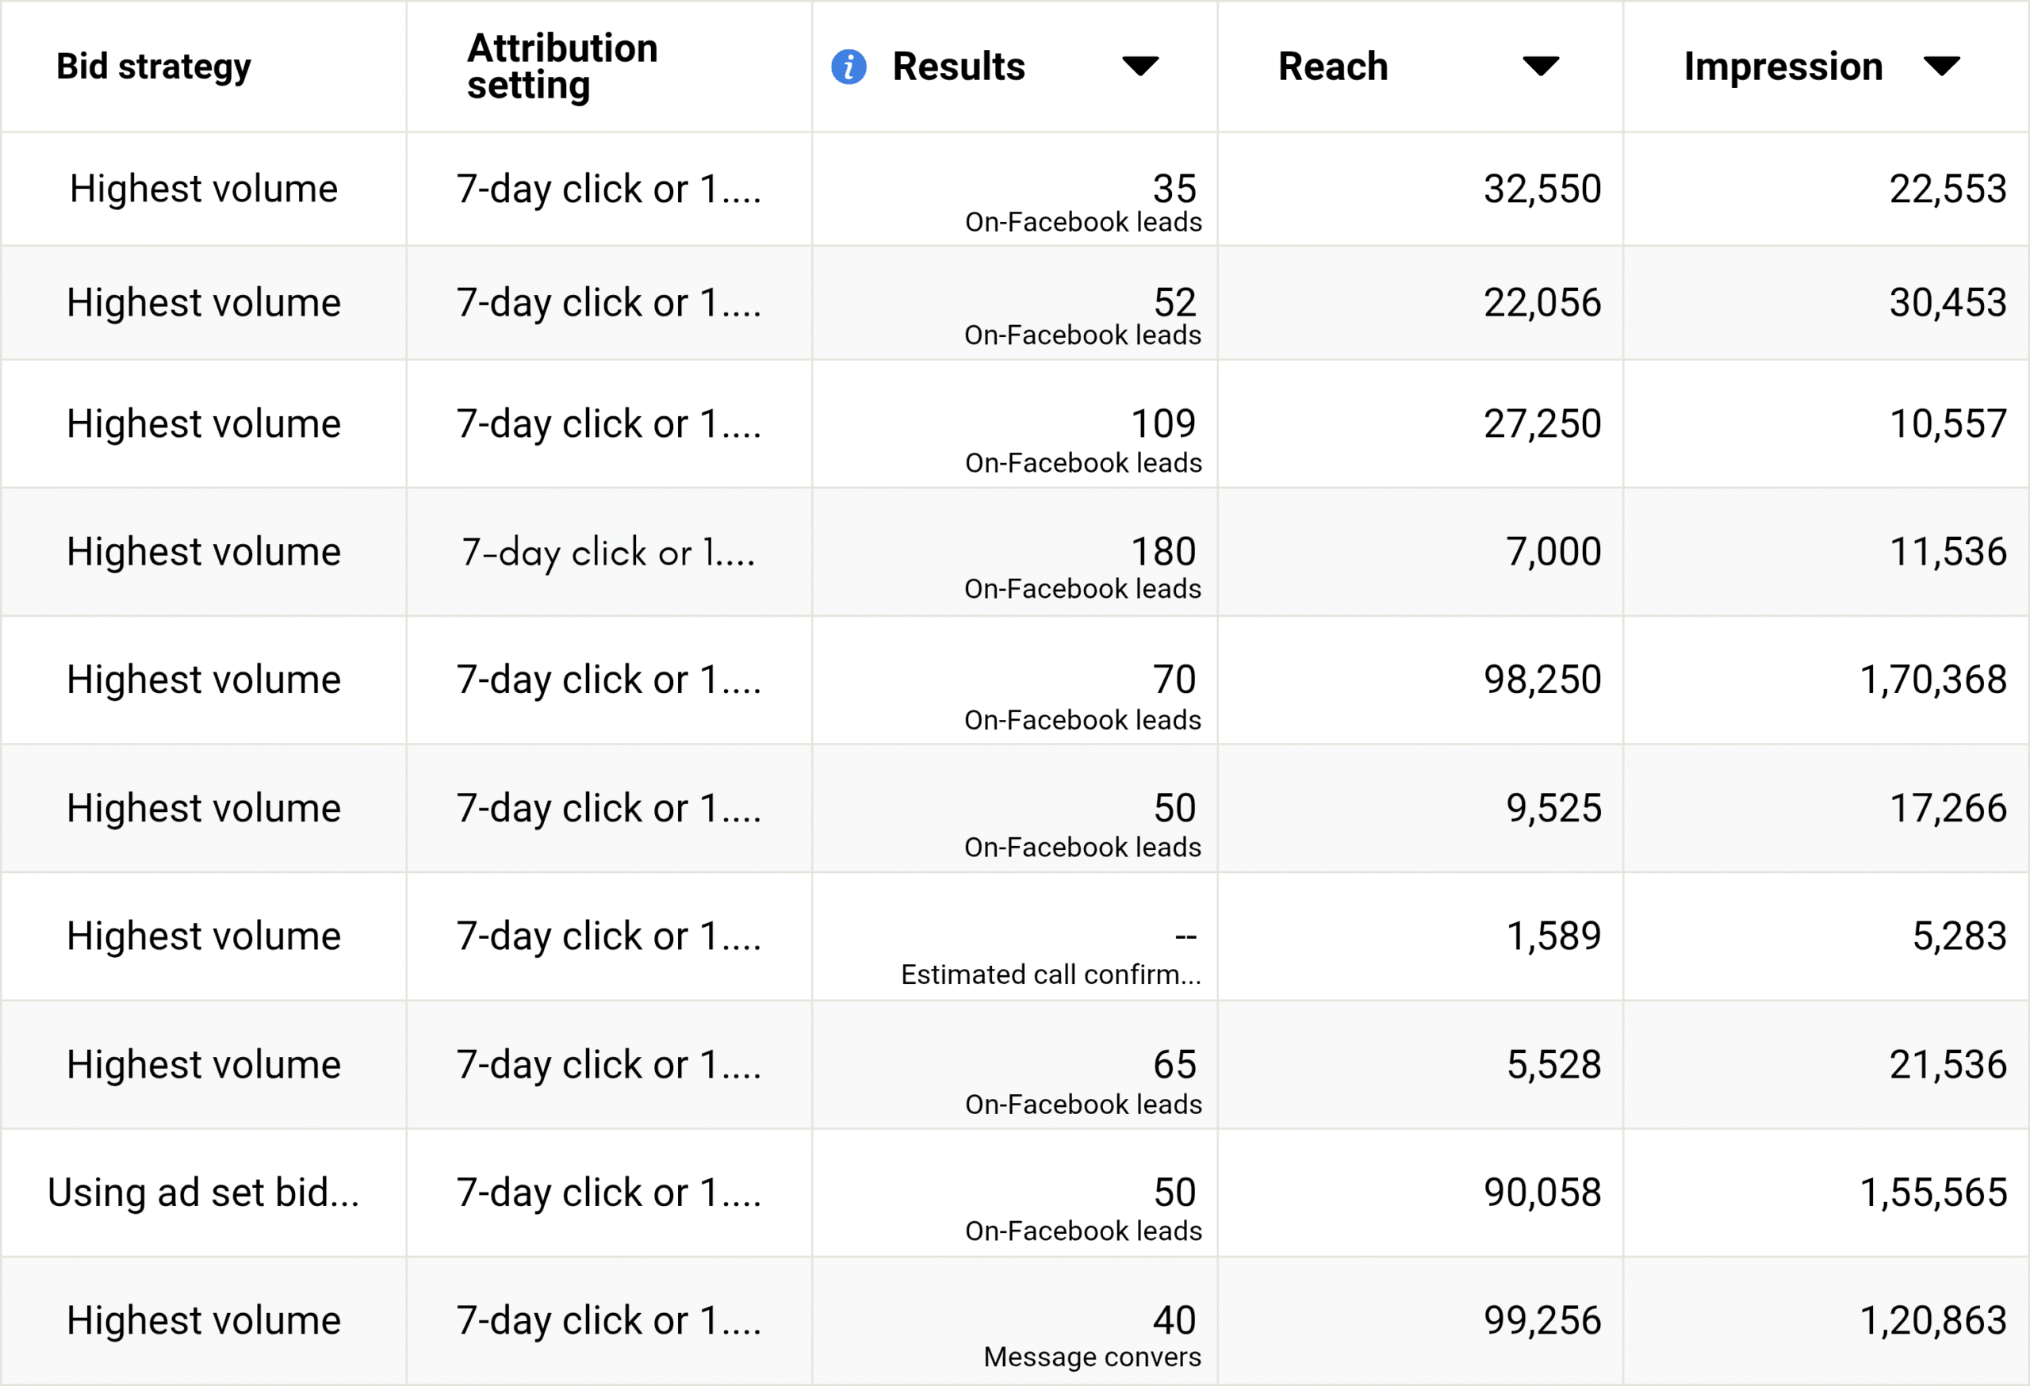
Task: Click the '35 On-Facebook leads' result
Action: pos(1083,203)
